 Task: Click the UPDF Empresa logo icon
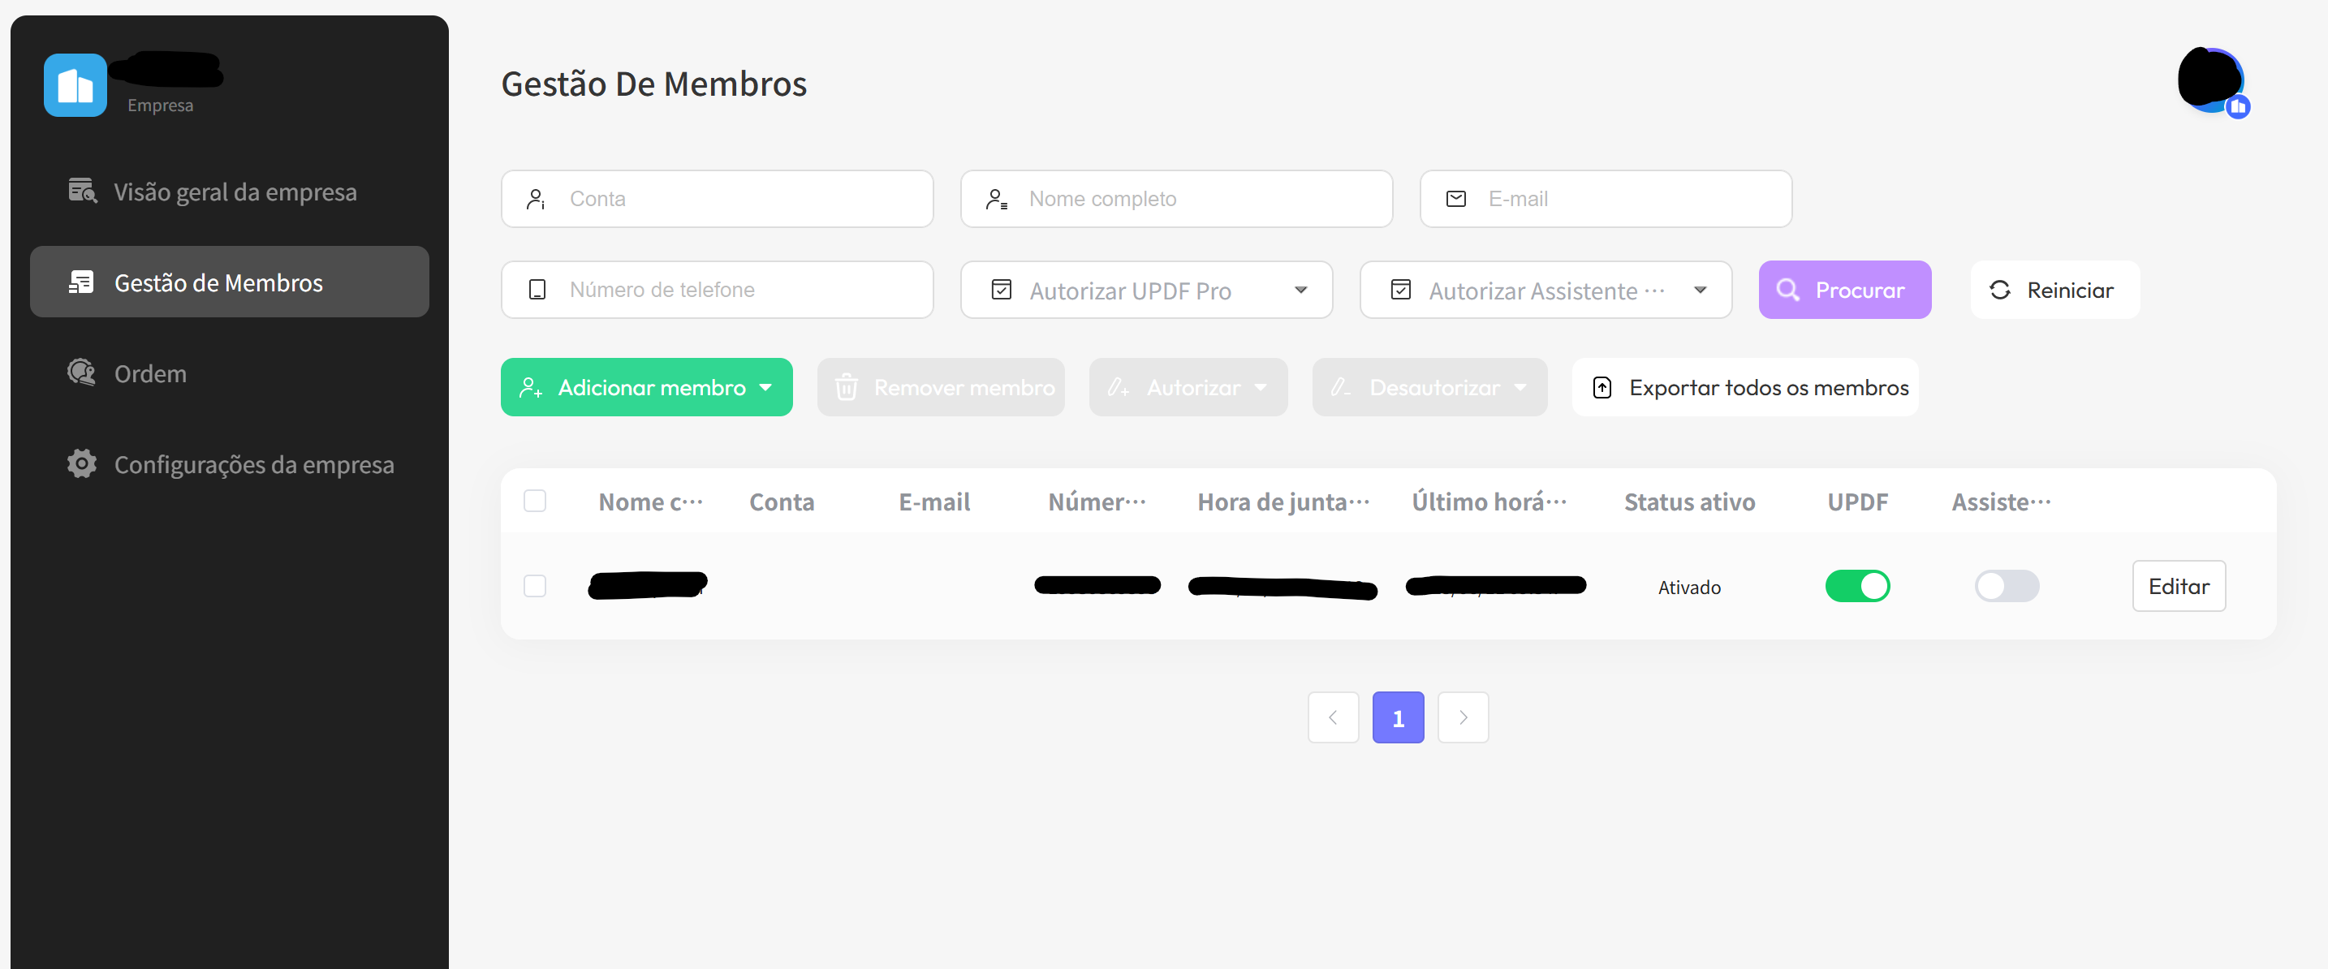(x=75, y=85)
